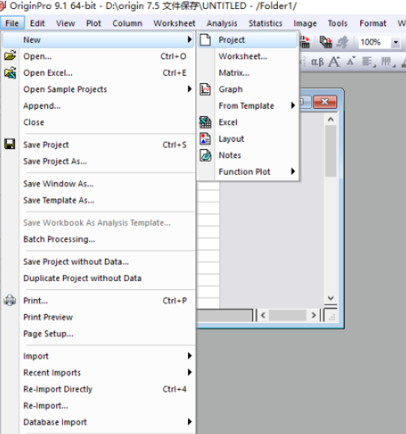
Task: Click the horizontal text alignment toolbar icon
Action: click(369, 61)
